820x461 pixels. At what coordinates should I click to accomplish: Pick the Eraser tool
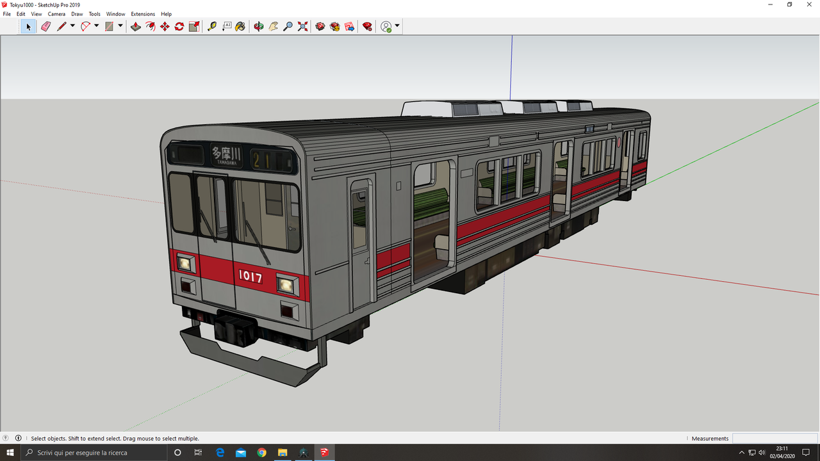[x=45, y=26]
